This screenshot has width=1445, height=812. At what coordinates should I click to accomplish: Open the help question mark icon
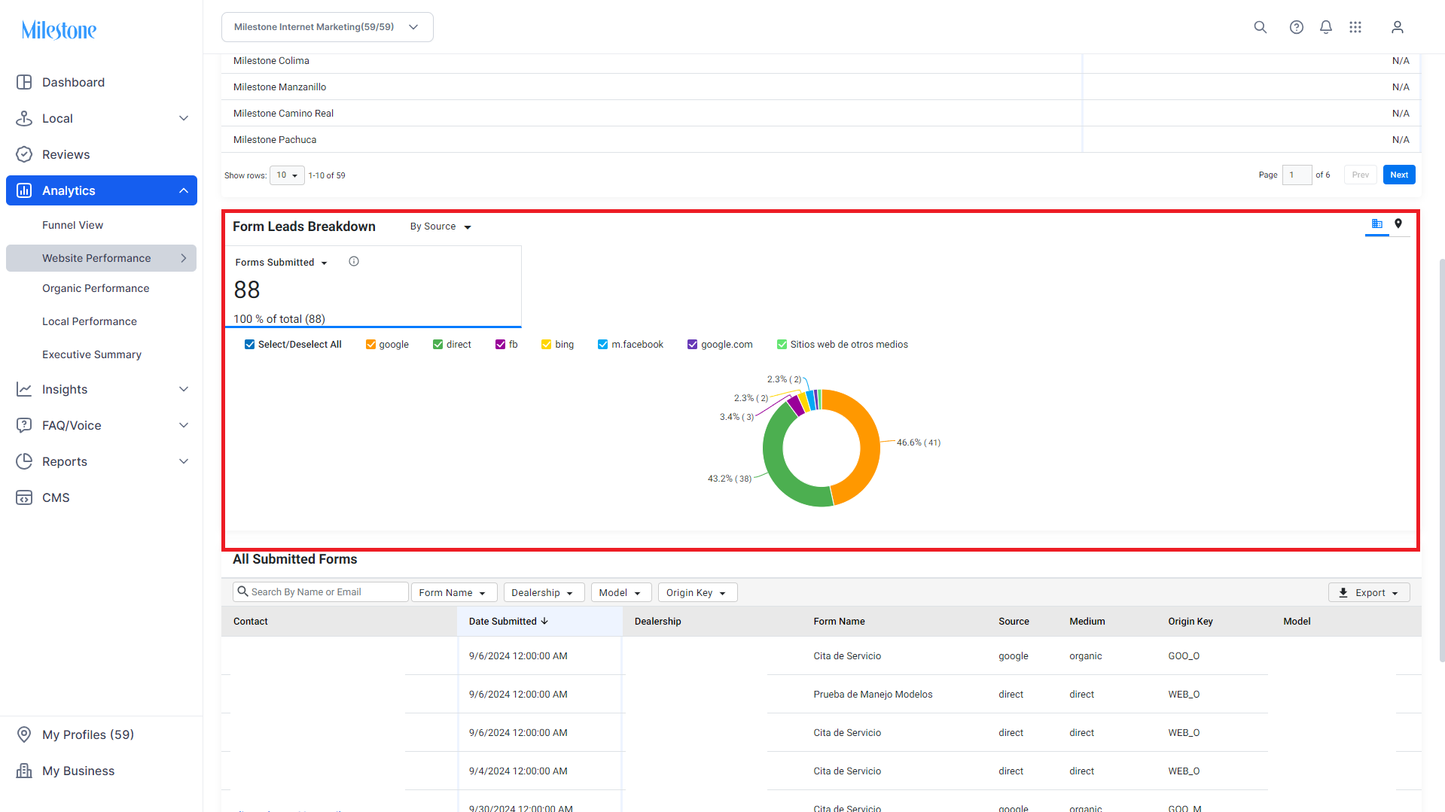[1296, 27]
